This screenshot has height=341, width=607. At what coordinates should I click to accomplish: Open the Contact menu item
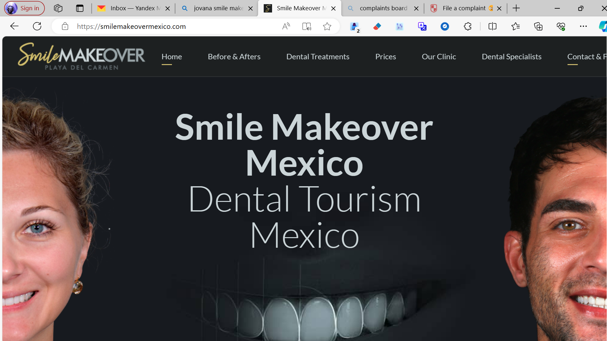pyautogui.click(x=586, y=57)
